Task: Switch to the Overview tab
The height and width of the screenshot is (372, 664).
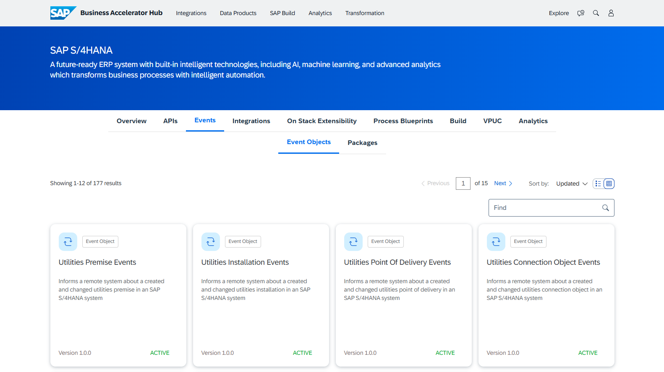Action: tap(131, 121)
